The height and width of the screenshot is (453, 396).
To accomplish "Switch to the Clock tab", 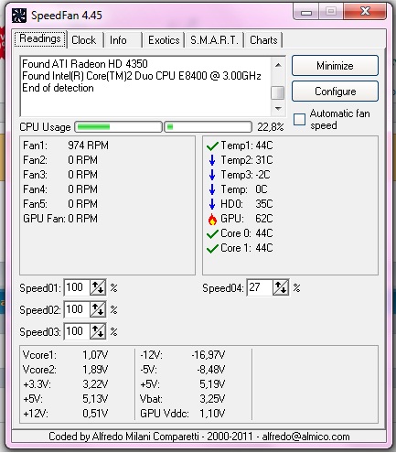I will click(x=84, y=40).
